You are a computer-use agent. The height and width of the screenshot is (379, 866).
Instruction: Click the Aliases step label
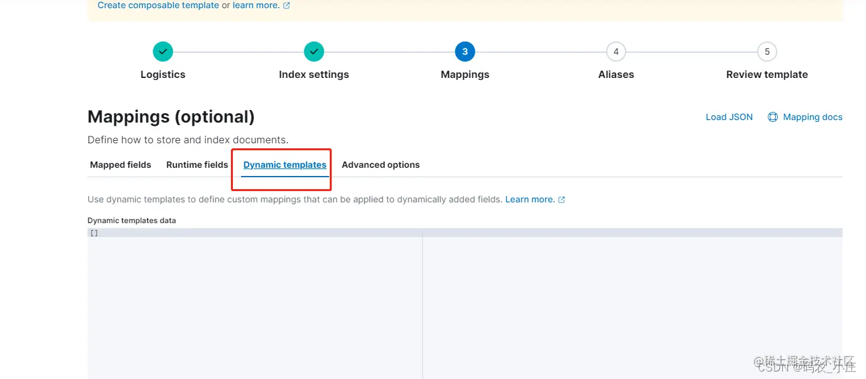(616, 74)
